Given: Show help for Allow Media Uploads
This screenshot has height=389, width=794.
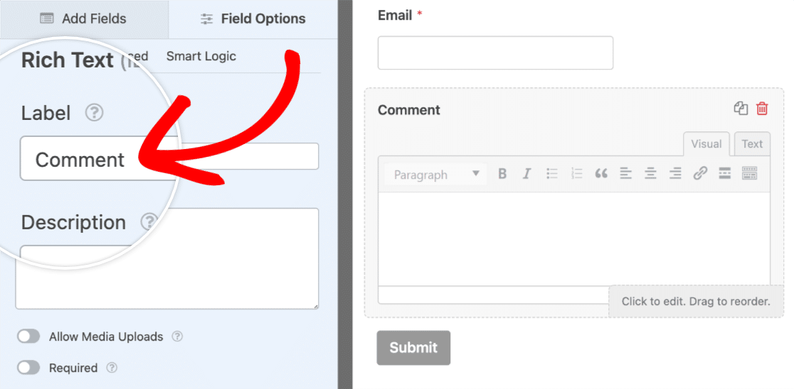Looking at the screenshot, I should point(178,336).
